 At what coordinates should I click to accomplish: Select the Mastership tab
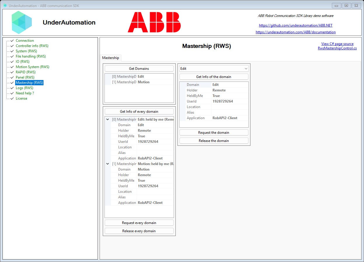(x=111, y=58)
